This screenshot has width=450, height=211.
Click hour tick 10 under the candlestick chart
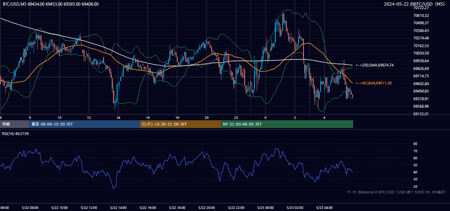[x=60, y=117]
